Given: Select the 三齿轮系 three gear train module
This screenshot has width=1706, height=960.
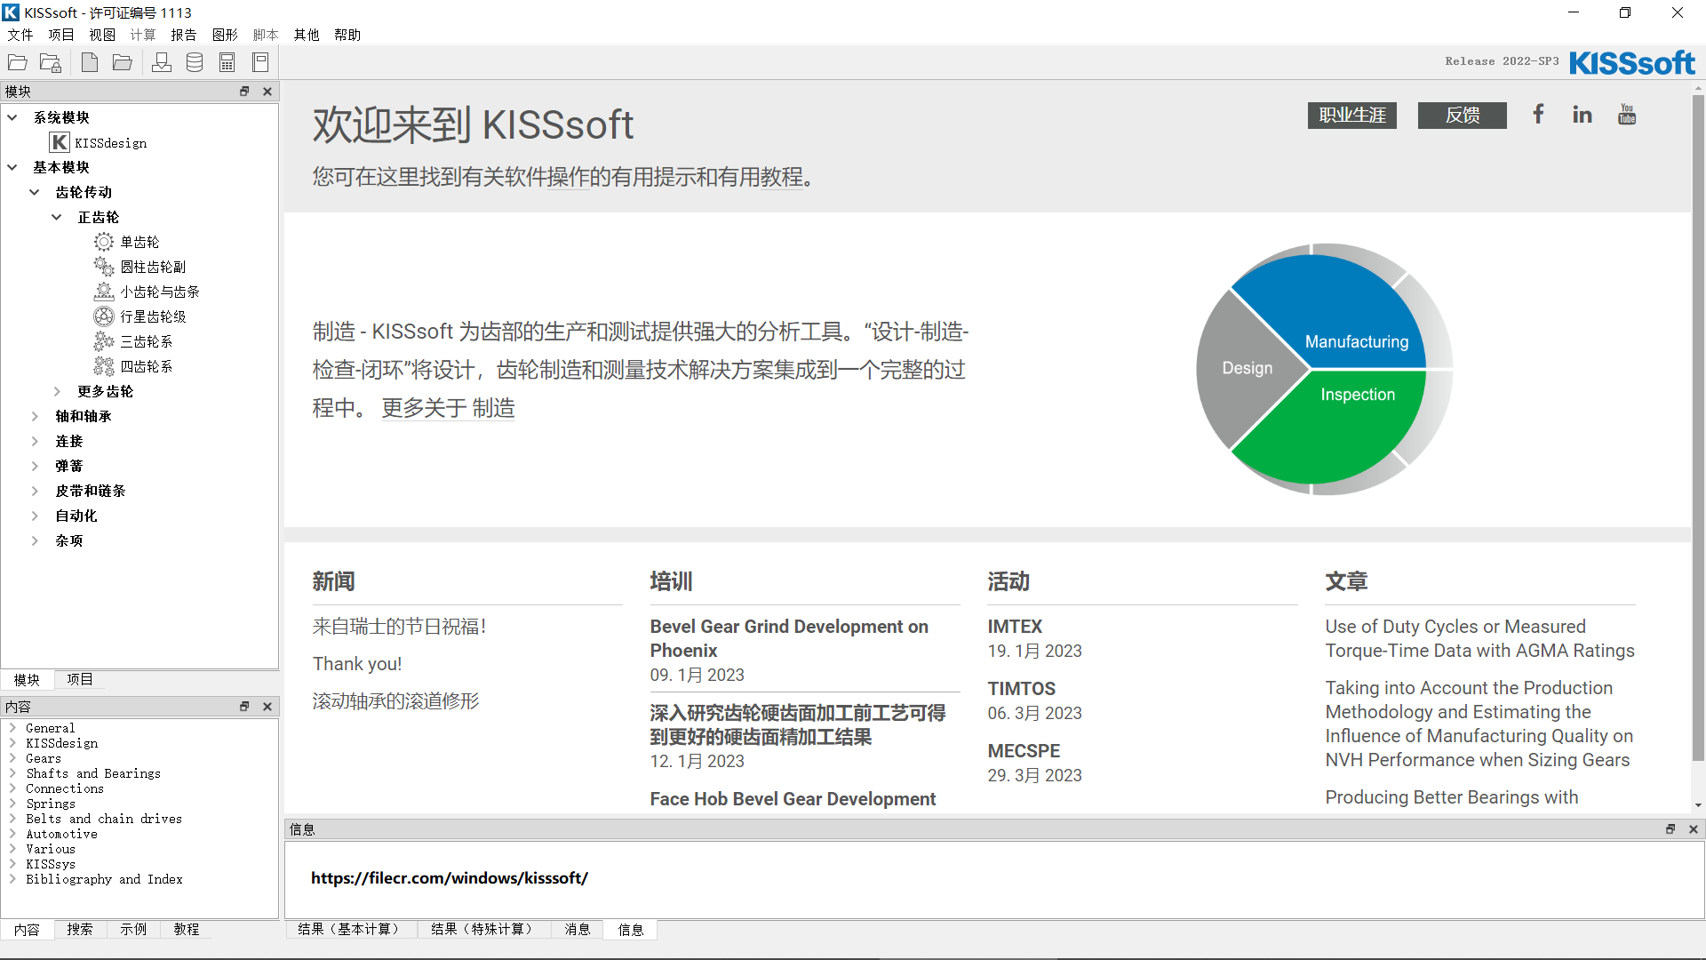Looking at the screenshot, I should pos(133,341).
